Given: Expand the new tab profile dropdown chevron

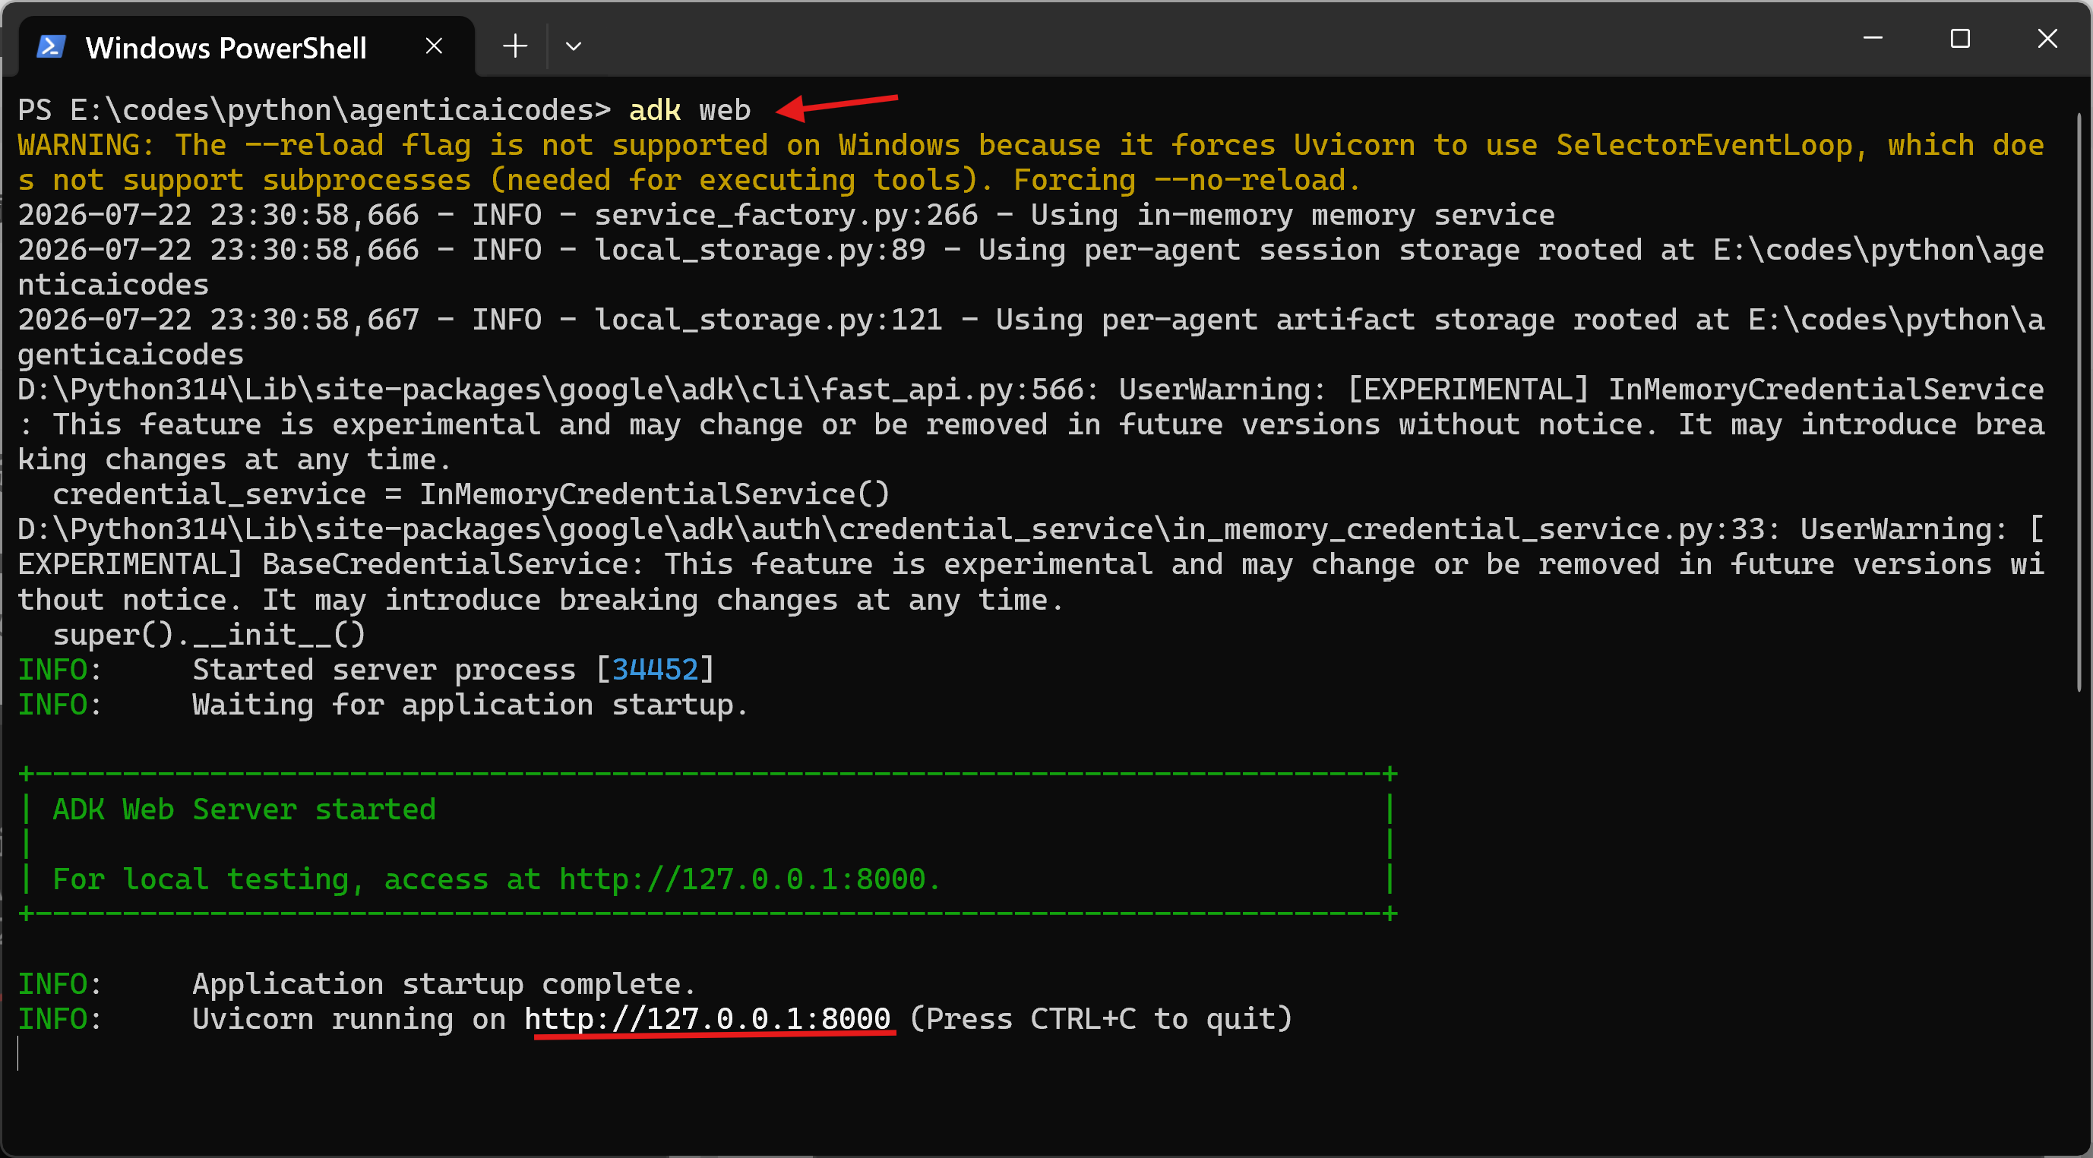Looking at the screenshot, I should 573,46.
